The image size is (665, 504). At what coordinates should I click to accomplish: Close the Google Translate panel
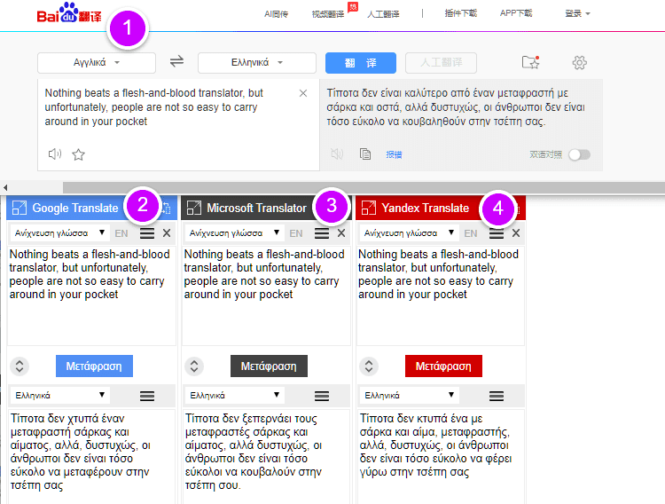coord(167,233)
